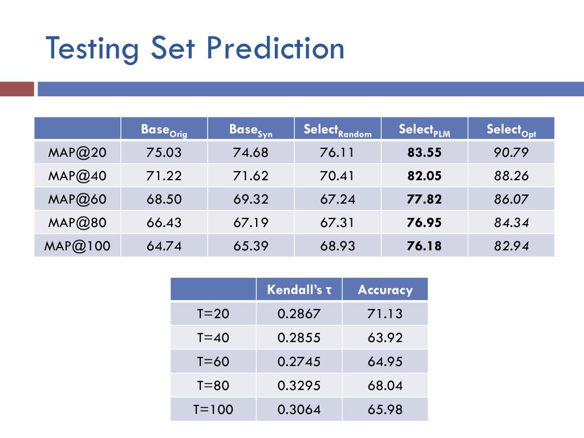Click the small red accent block
584x438 pixels.
17,89
